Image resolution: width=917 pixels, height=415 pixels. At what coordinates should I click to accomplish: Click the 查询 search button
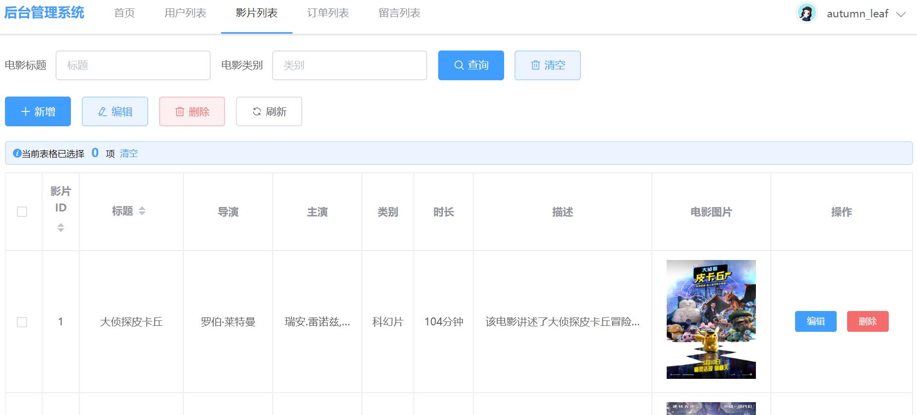pos(471,65)
